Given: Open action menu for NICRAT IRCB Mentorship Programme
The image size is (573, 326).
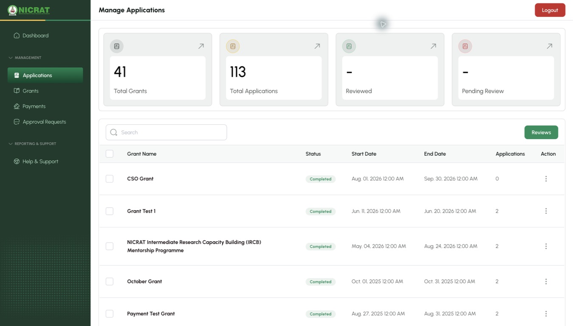Looking at the screenshot, I should [546, 246].
